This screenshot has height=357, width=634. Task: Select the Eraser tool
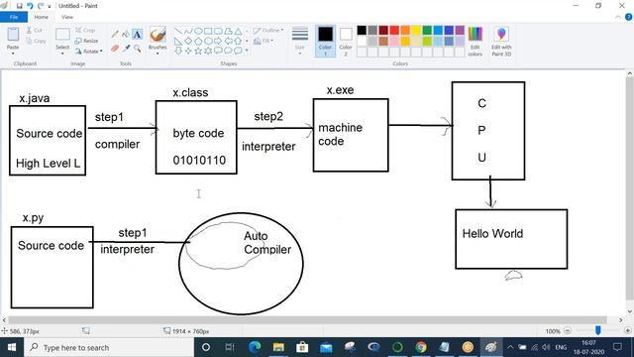pyautogui.click(x=115, y=49)
